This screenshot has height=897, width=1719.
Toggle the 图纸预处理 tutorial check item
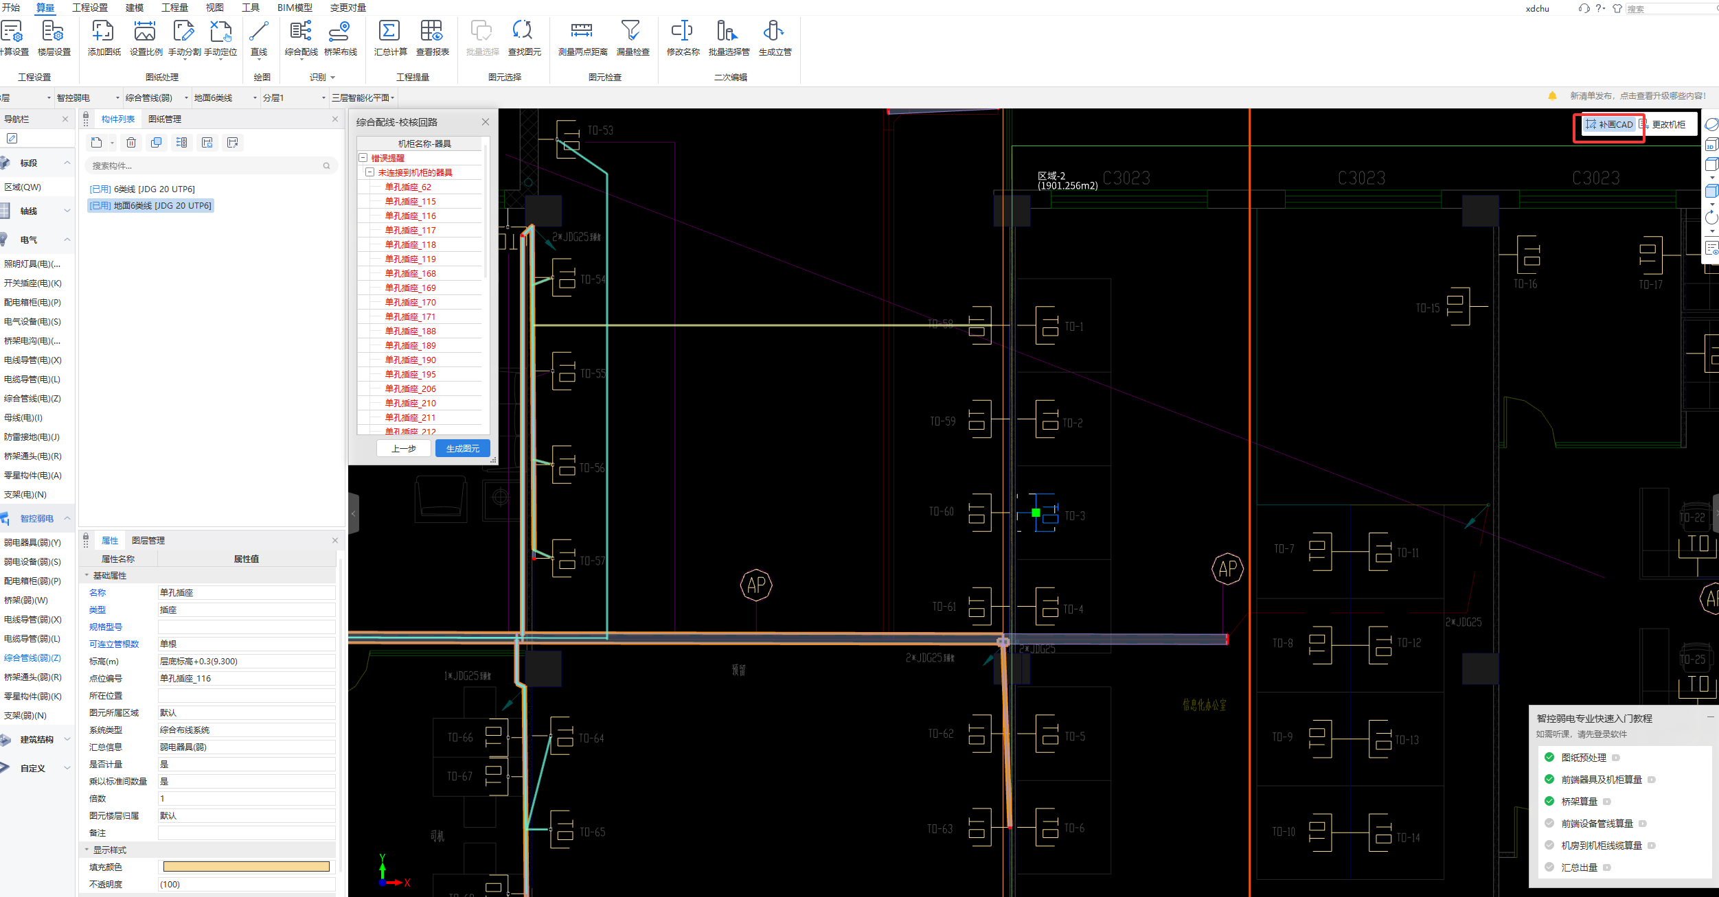[x=1549, y=758]
